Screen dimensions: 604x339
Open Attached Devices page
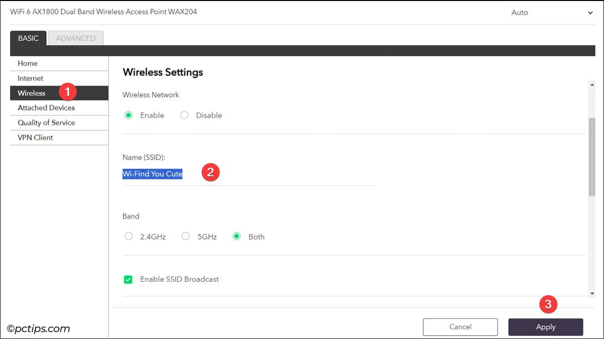point(59,108)
